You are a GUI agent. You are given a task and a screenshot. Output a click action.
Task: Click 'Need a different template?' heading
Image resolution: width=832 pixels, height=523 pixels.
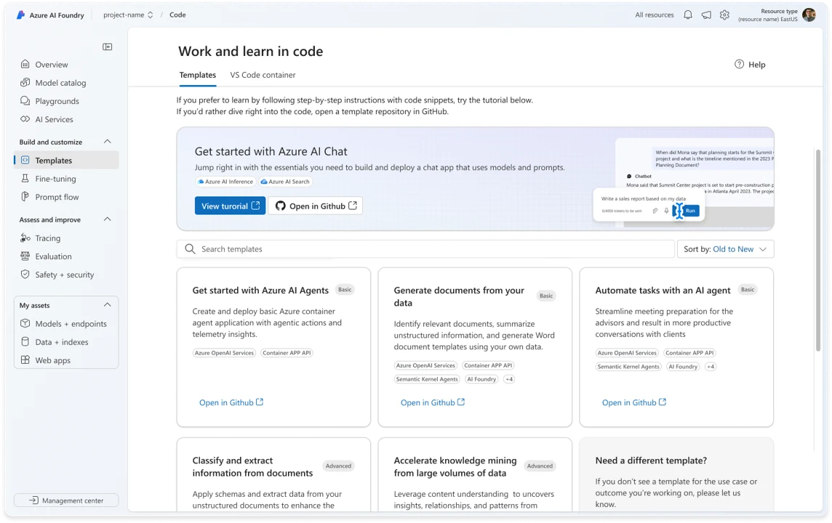click(651, 461)
